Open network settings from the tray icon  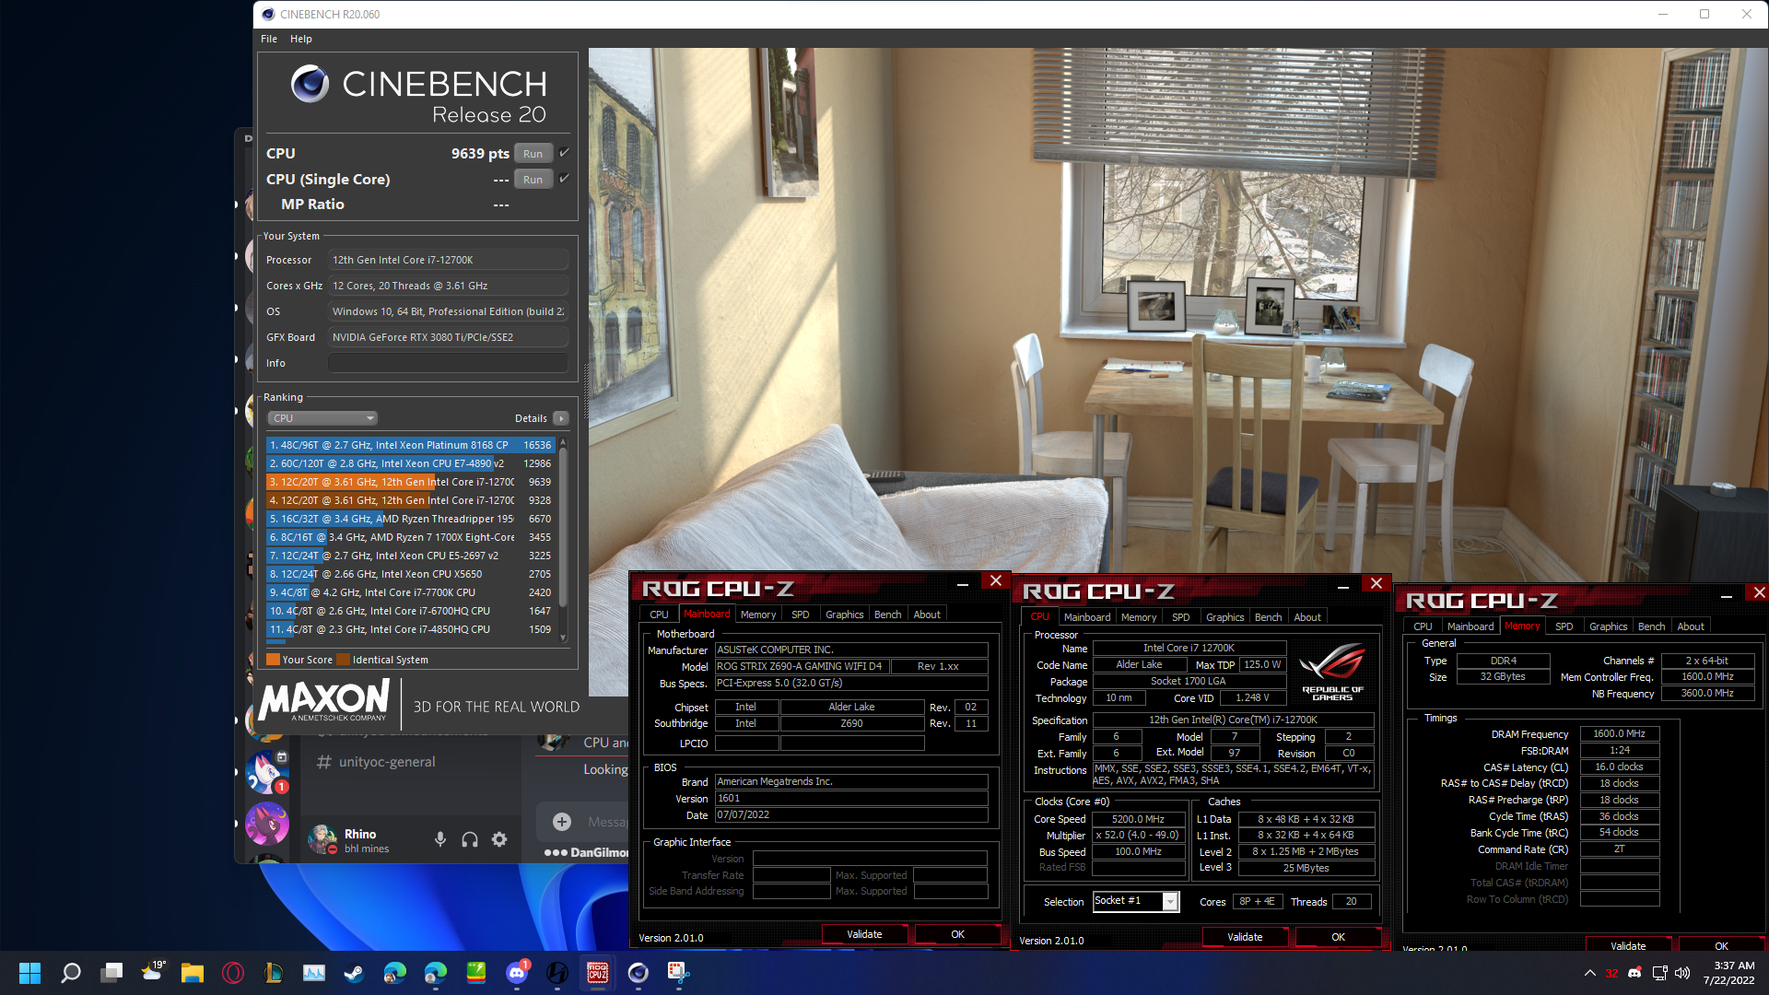tap(1659, 973)
